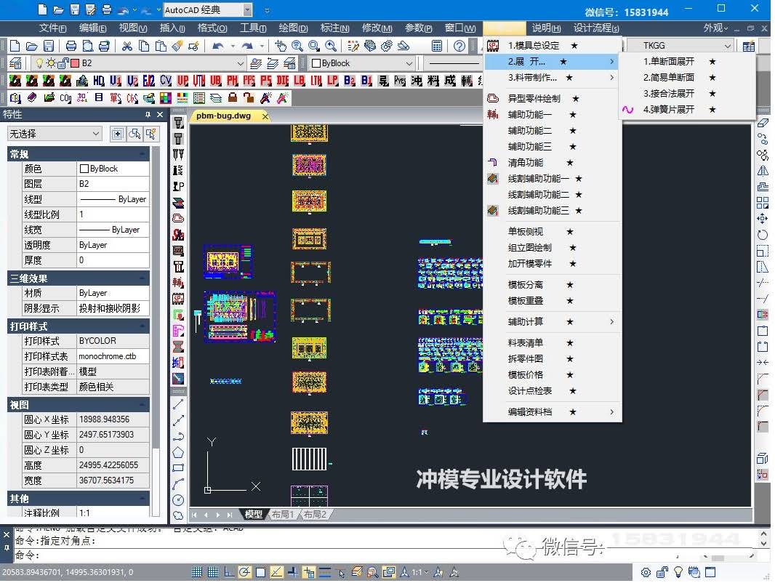Toggle layer B2 freeze sun icon

[51, 63]
